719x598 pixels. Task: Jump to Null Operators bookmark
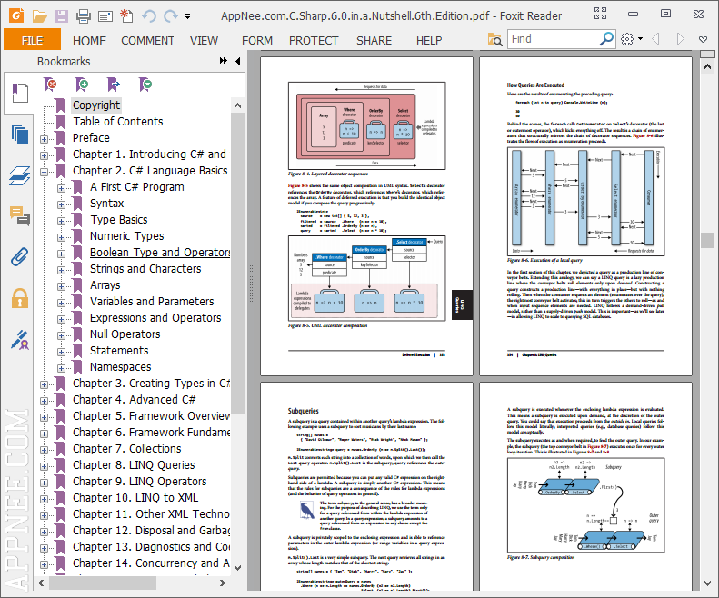(x=125, y=334)
